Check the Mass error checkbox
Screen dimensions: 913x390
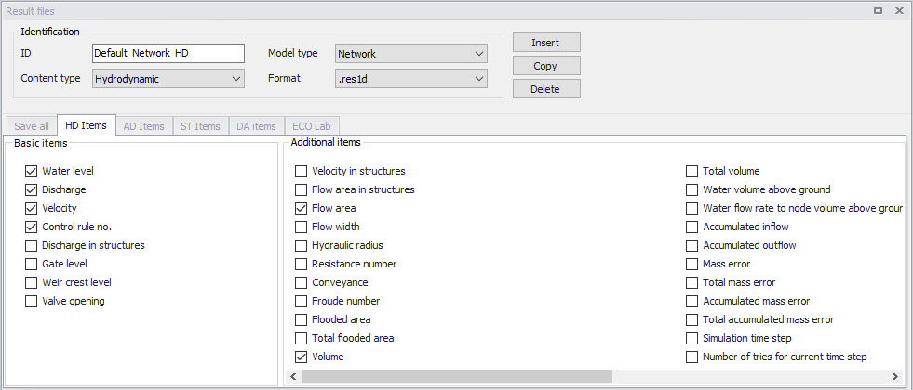click(x=691, y=264)
